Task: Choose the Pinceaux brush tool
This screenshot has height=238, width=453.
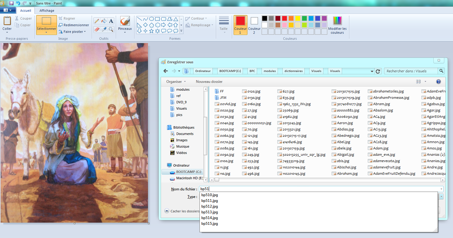Action: tap(125, 25)
